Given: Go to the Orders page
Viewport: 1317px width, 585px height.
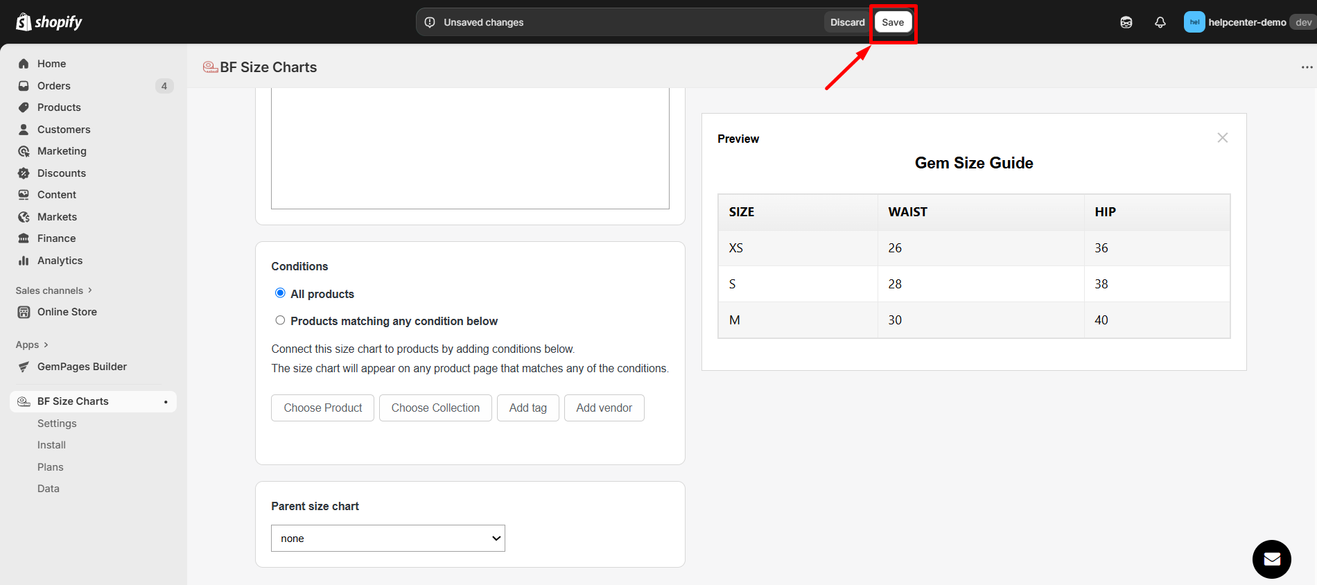Looking at the screenshot, I should 54,86.
